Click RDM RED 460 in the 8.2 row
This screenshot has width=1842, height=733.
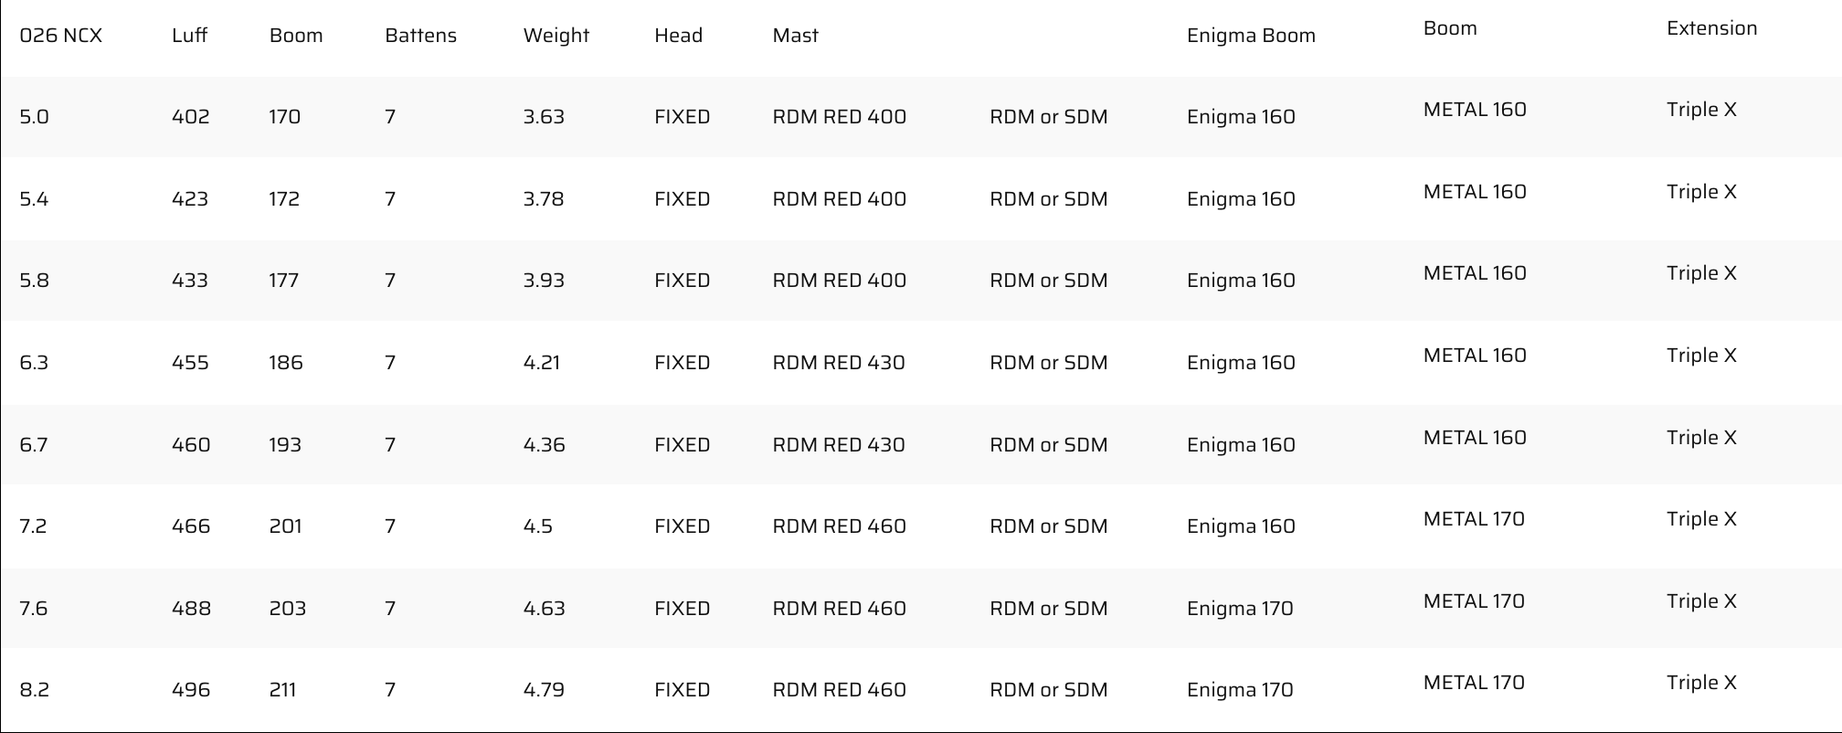click(x=839, y=690)
